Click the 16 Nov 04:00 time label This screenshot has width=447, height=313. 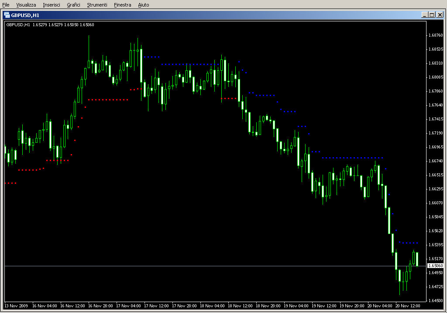(45, 306)
